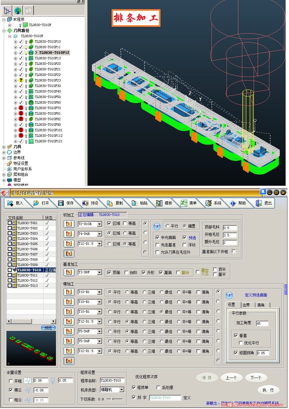Toggle 顶面 checkbox in 基准加工
Viewport: 289px width, 409px height.
point(109,272)
